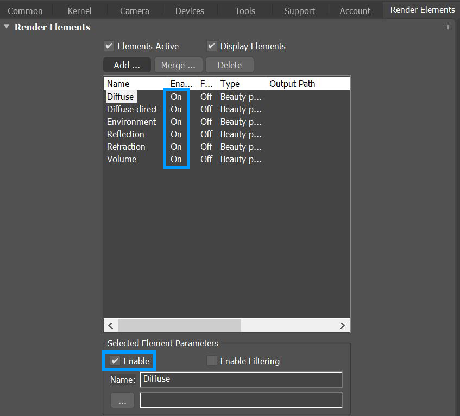Enable Filtering for the Diffuse element
The height and width of the screenshot is (416, 460).
coord(211,361)
